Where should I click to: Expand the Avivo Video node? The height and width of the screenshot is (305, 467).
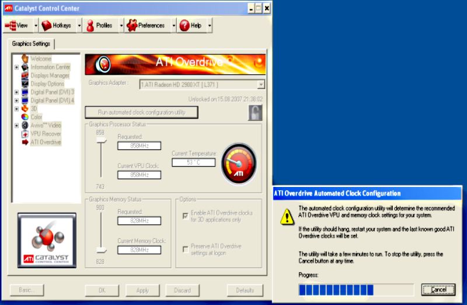17,126
